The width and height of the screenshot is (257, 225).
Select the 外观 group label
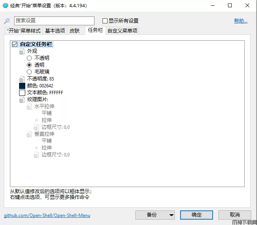pos(32,51)
